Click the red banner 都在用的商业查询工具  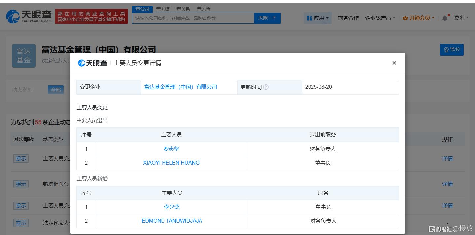coord(91,17)
